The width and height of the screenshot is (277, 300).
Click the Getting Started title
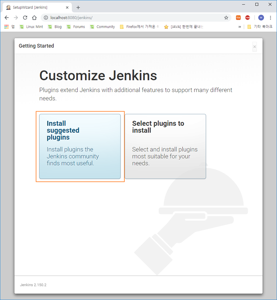click(36, 46)
